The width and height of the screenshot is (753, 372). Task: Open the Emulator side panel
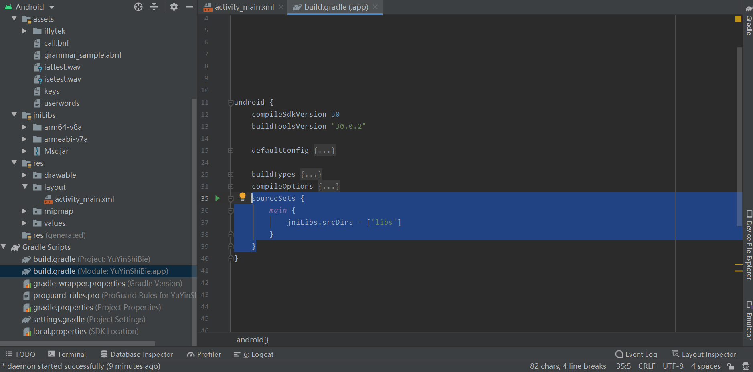pos(749,320)
